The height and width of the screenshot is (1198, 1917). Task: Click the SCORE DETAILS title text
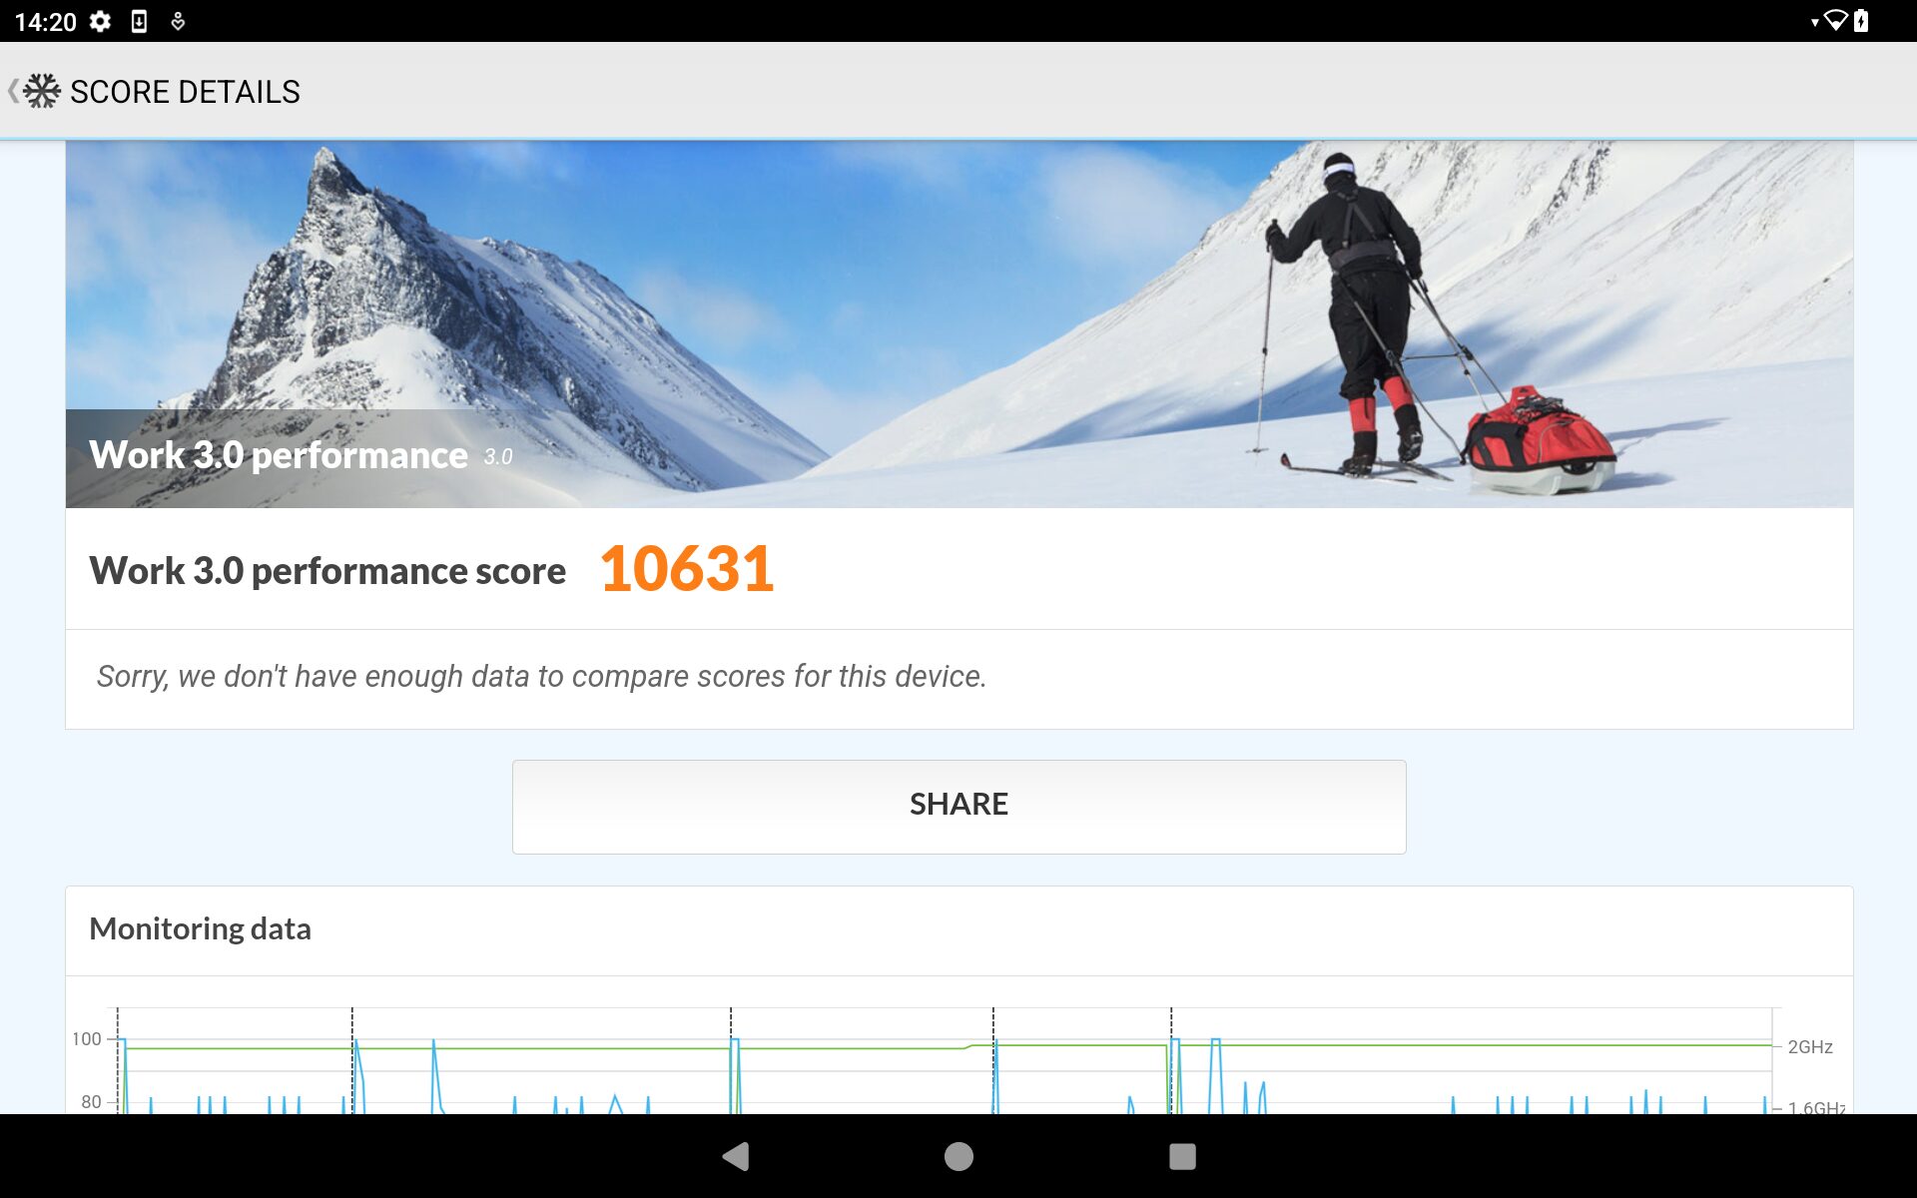[185, 92]
